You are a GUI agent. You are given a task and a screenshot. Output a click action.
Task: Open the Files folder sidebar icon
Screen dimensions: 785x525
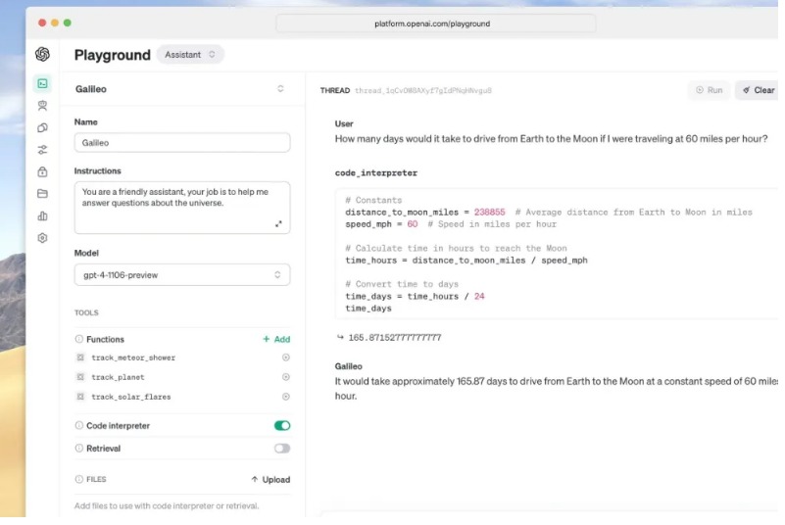coord(42,194)
